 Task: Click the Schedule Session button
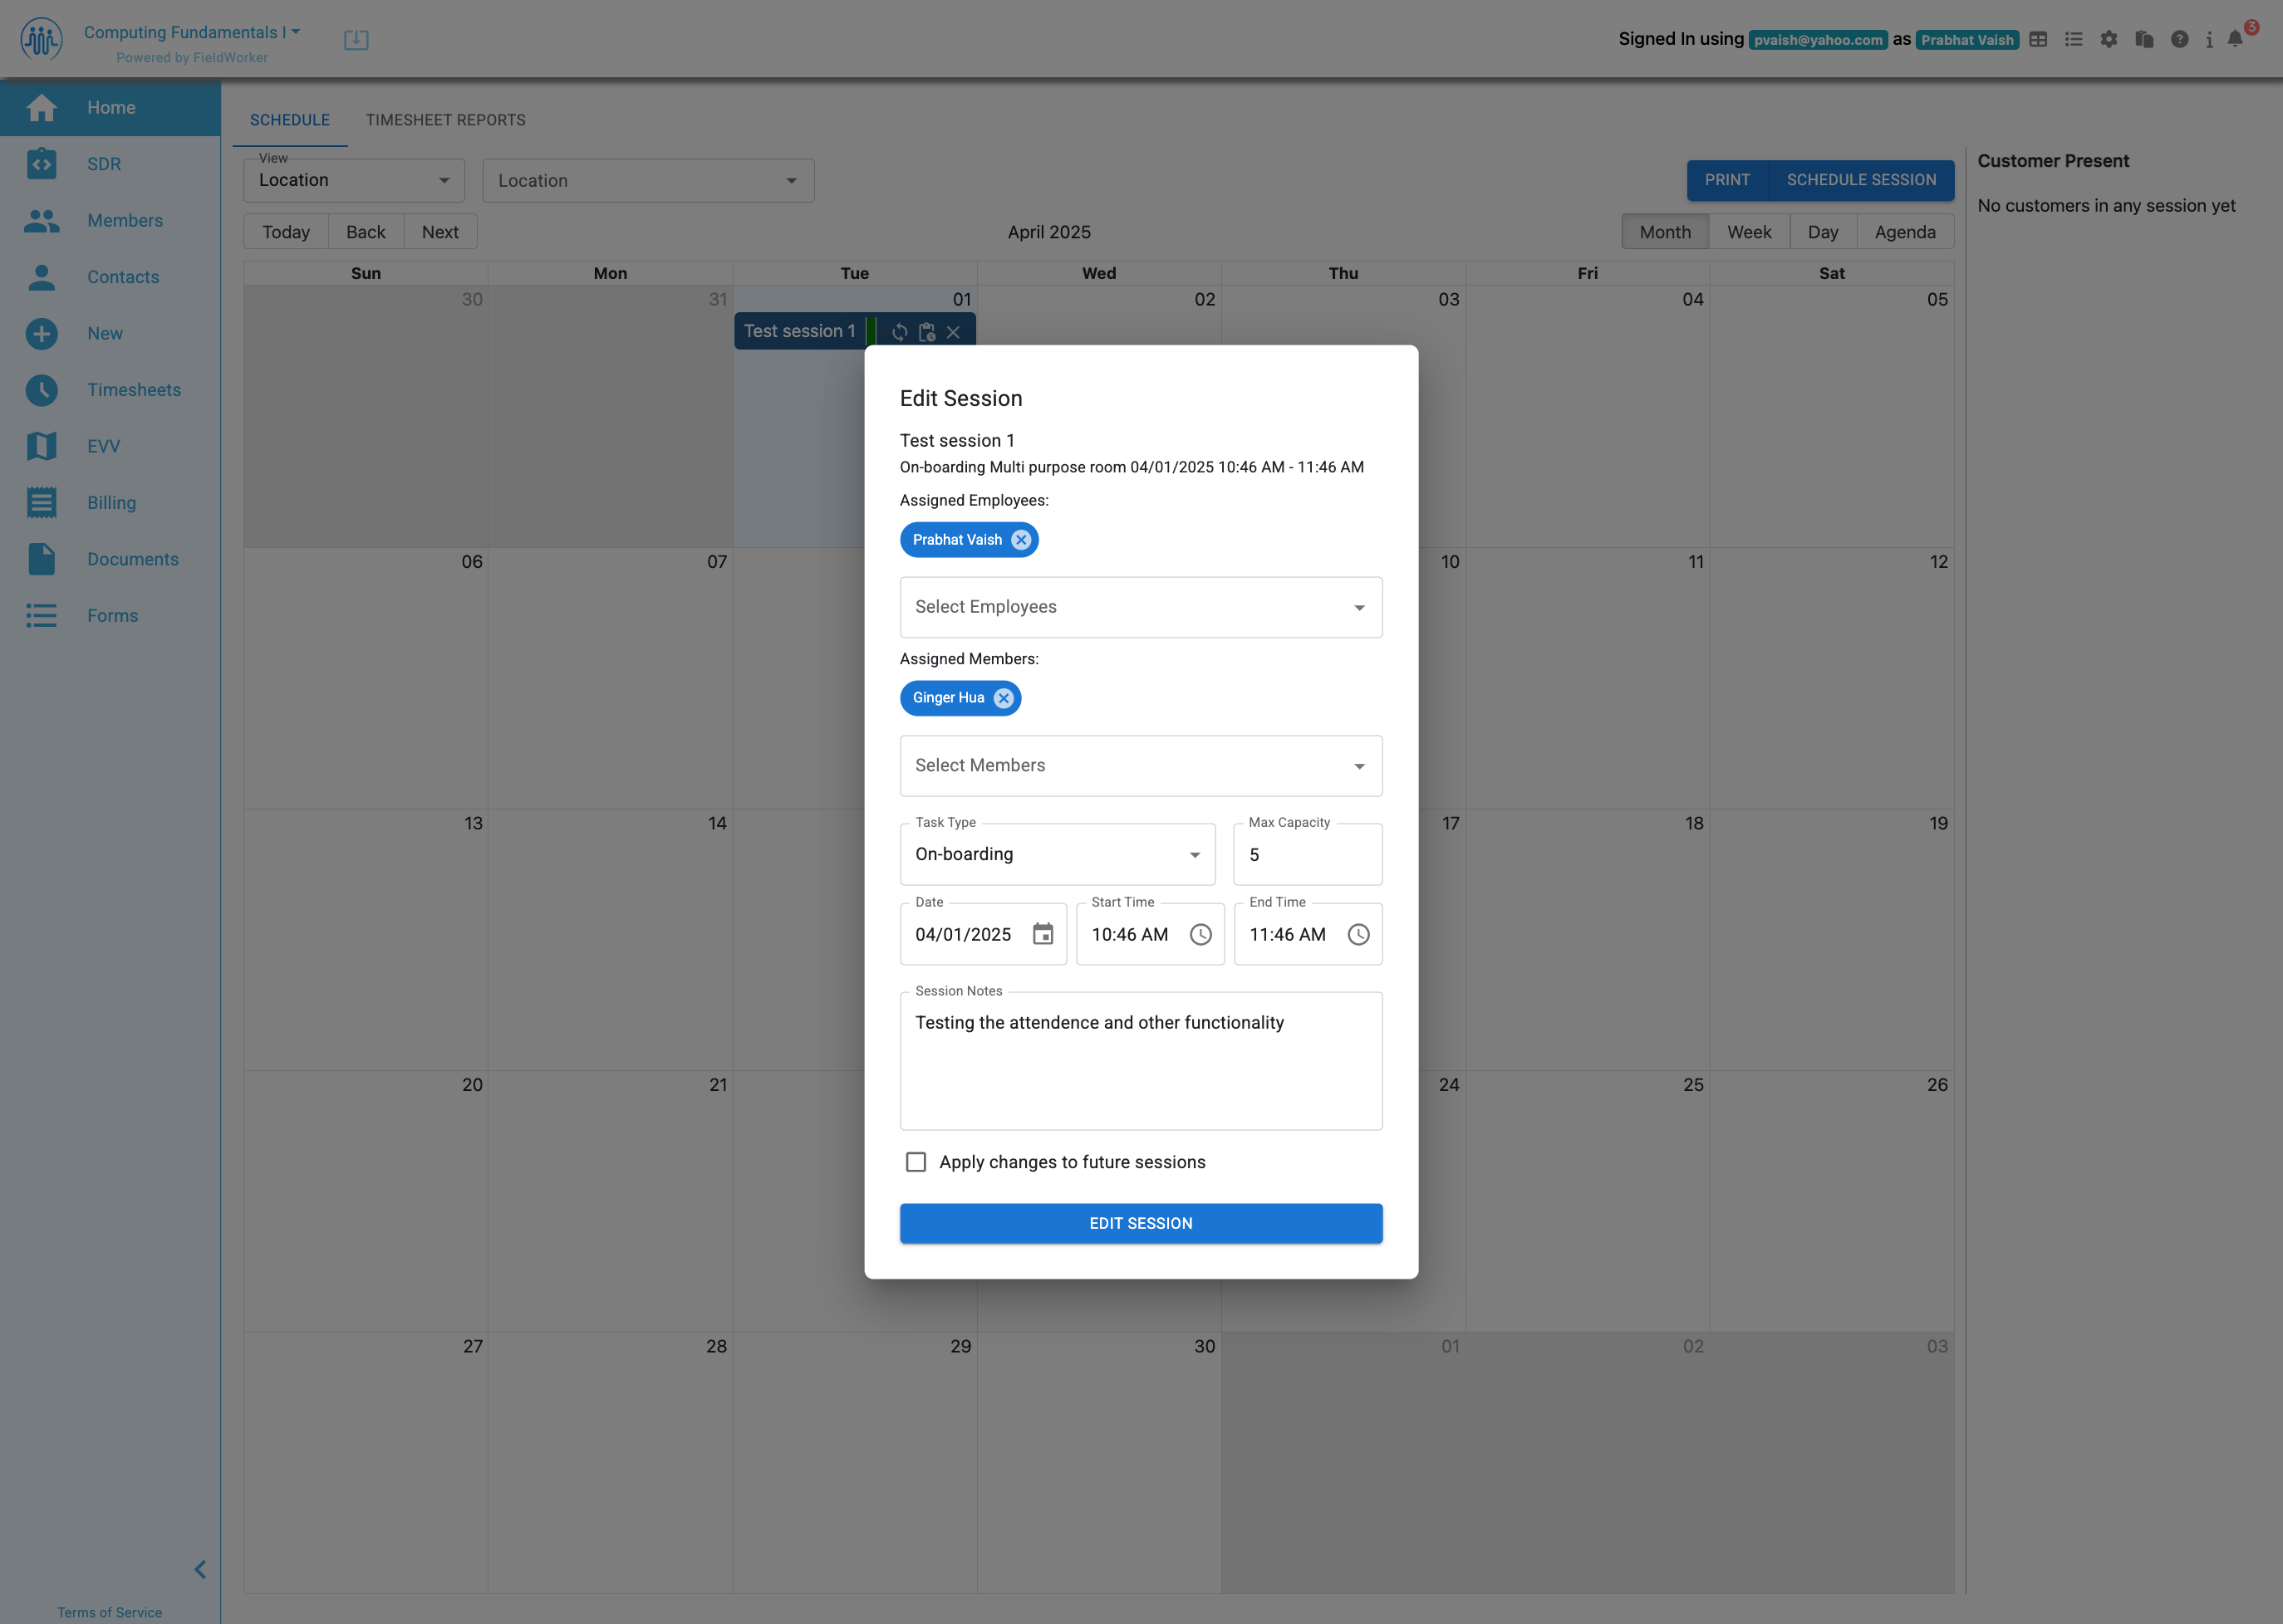1861,180
